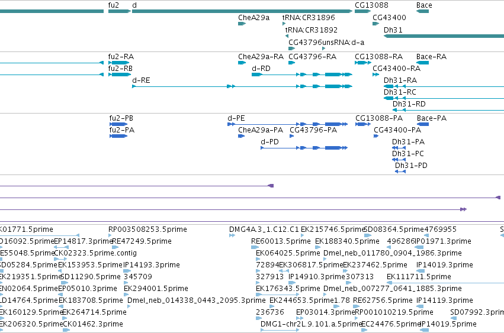Screen dimensions: 504x333
Task: Select the Dh31-RA transcript label
Action: pyautogui.click(x=400, y=80)
